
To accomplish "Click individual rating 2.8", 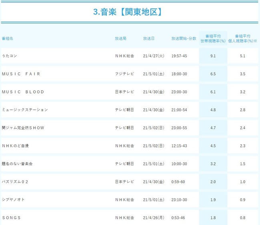I will (242, 110).
